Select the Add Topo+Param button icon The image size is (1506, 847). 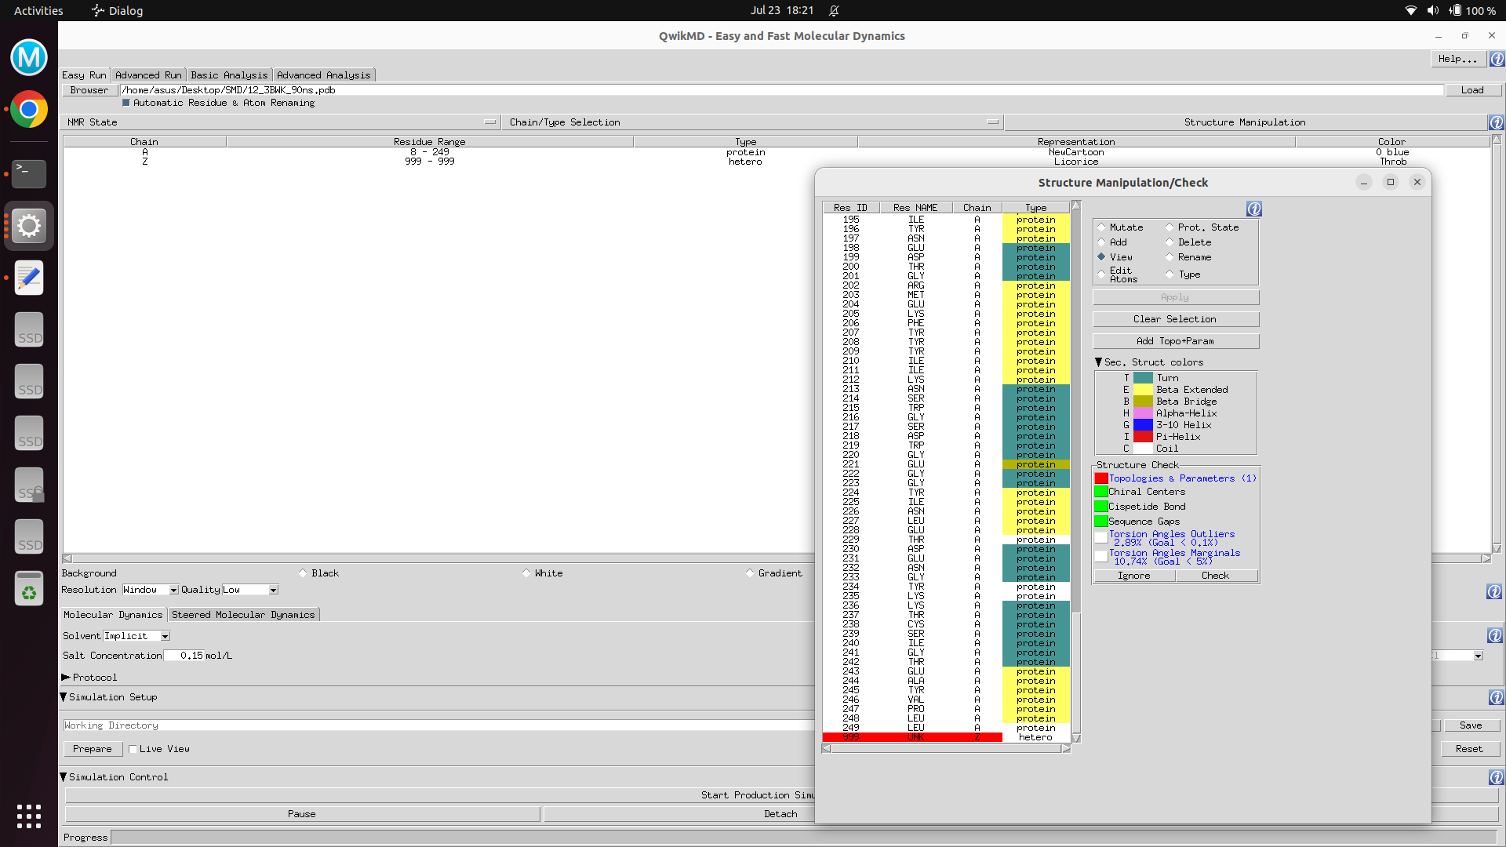(1175, 340)
